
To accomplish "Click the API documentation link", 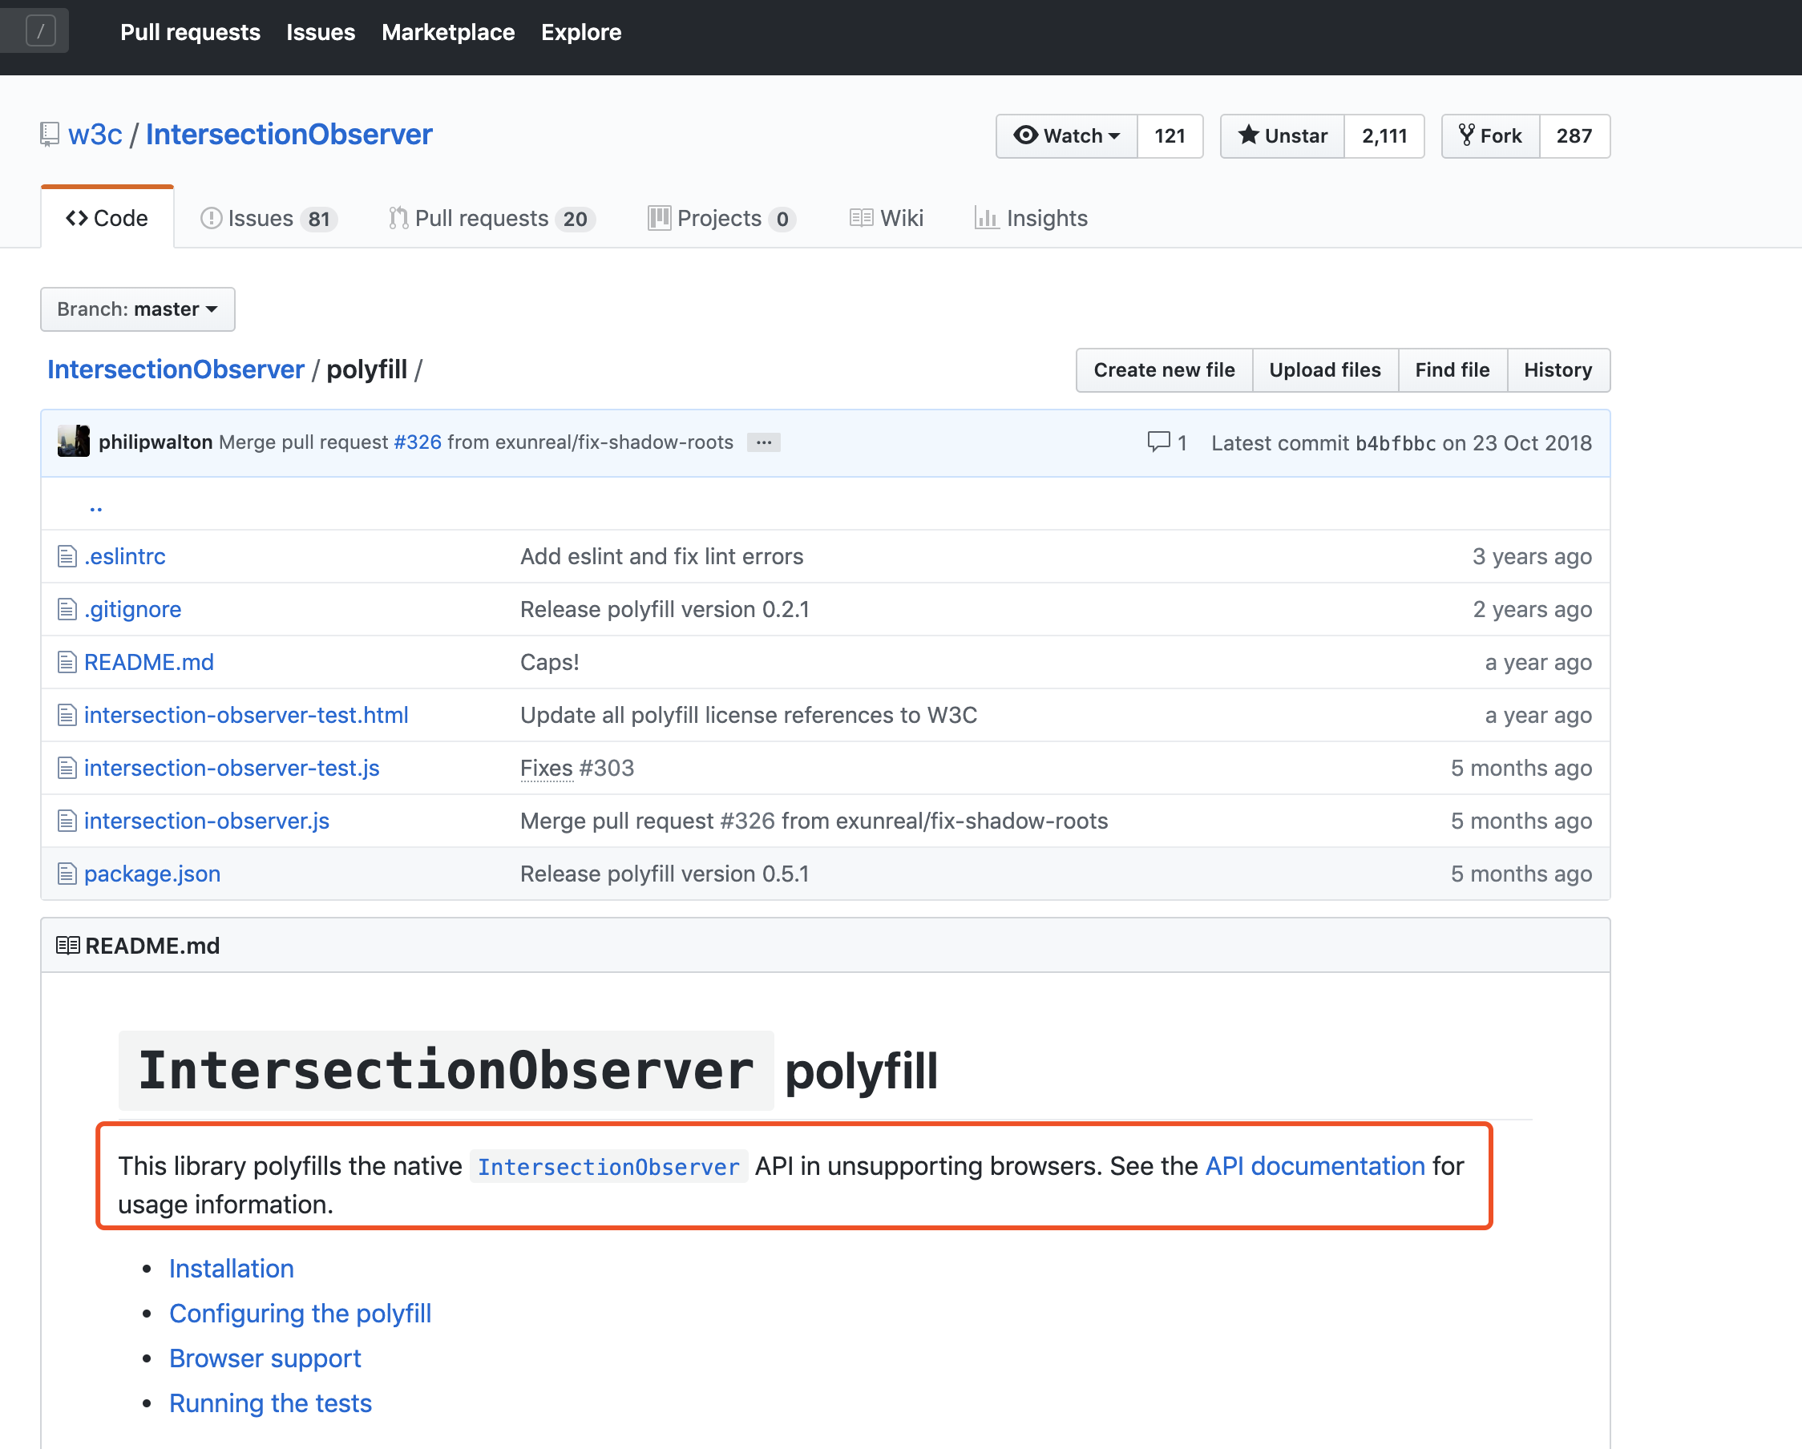I will [1315, 1166].
